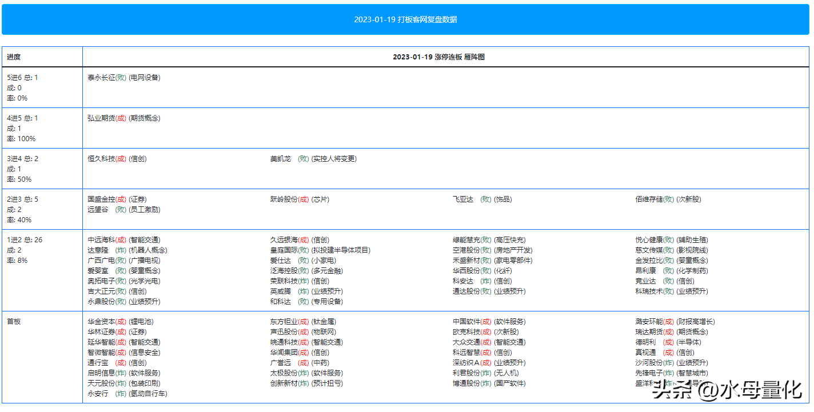
Task: Select the 中国软件 stock
Action: click(x=466, y=322)
